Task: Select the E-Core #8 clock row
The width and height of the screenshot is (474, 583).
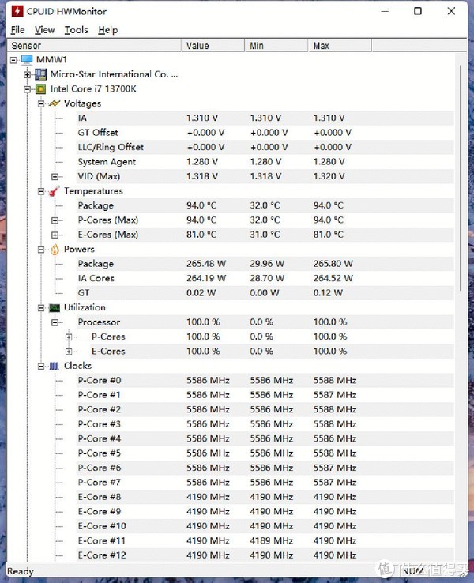Action: (265, 497)
